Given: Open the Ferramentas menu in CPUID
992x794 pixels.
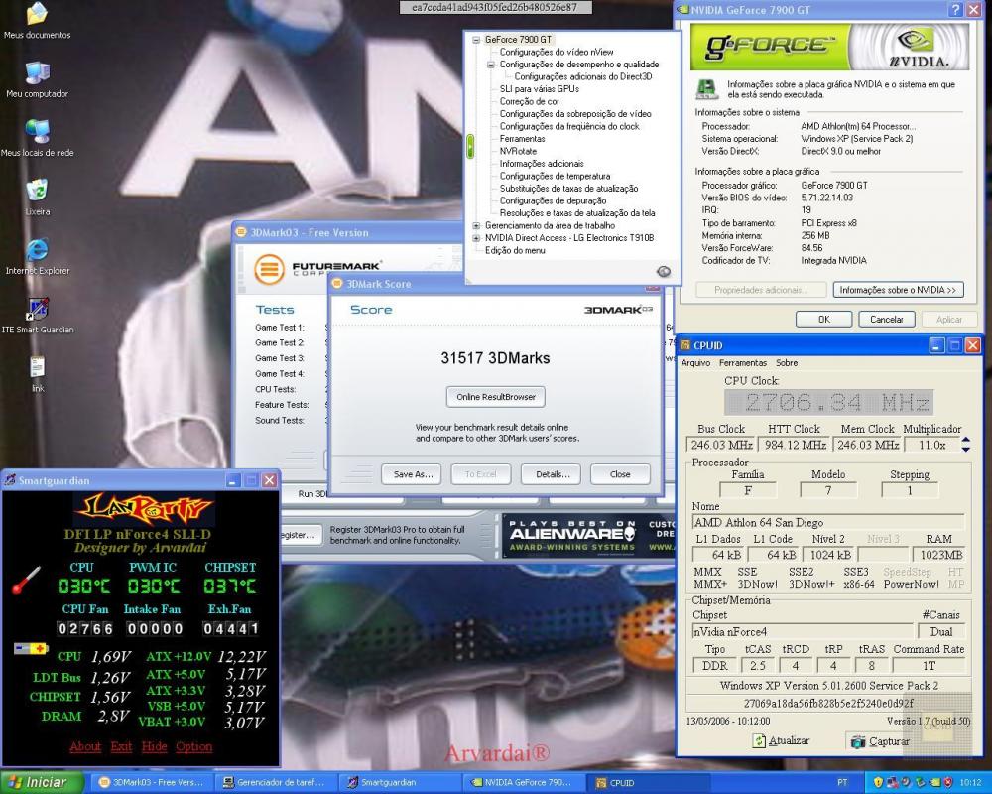Looking at the screenshot, I should click(x=743, y=363).
